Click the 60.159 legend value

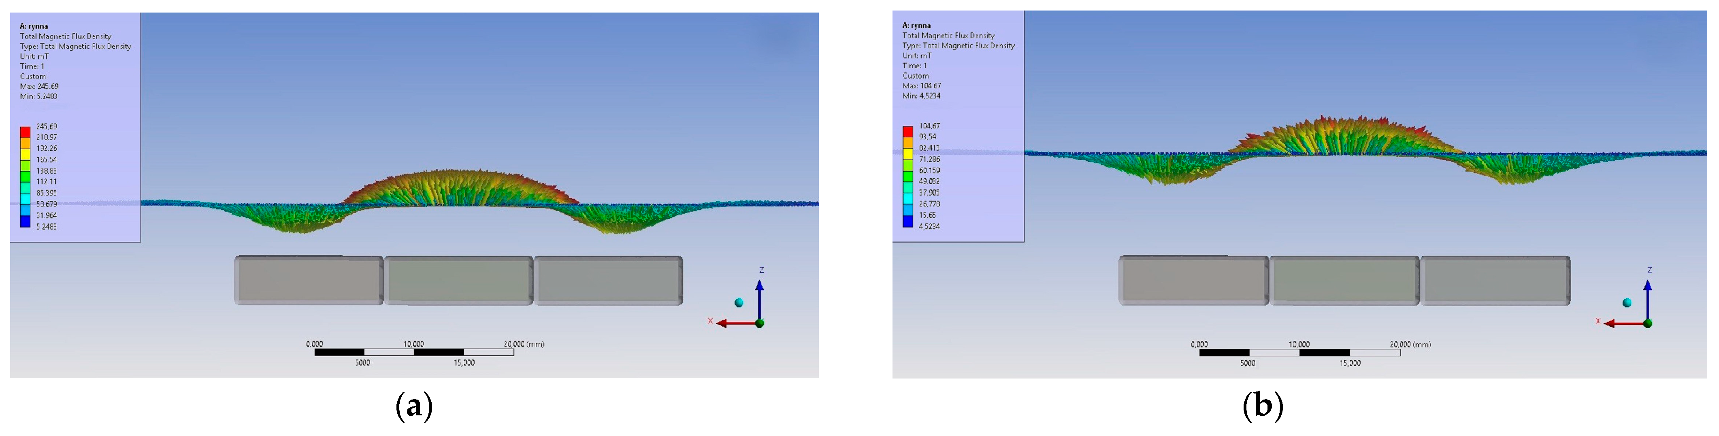930,171
